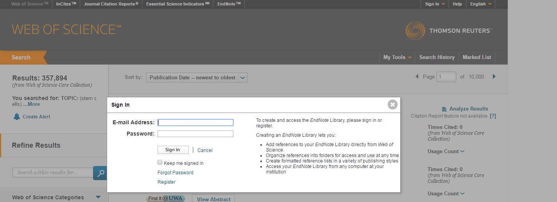Open Search History

(x=437, y=57)
